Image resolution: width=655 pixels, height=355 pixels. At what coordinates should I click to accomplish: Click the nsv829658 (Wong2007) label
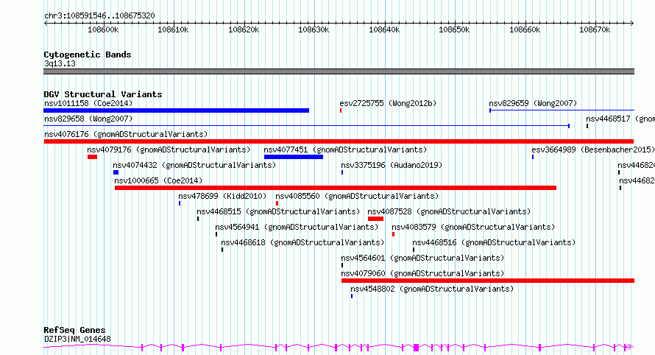(88, 119)
